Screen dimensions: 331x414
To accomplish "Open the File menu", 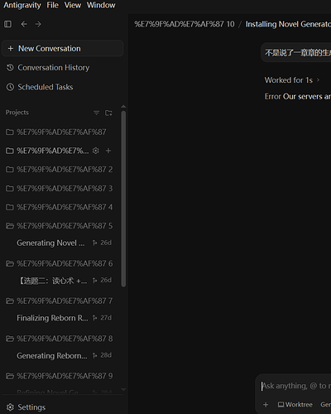I will [x=52, y=5].
